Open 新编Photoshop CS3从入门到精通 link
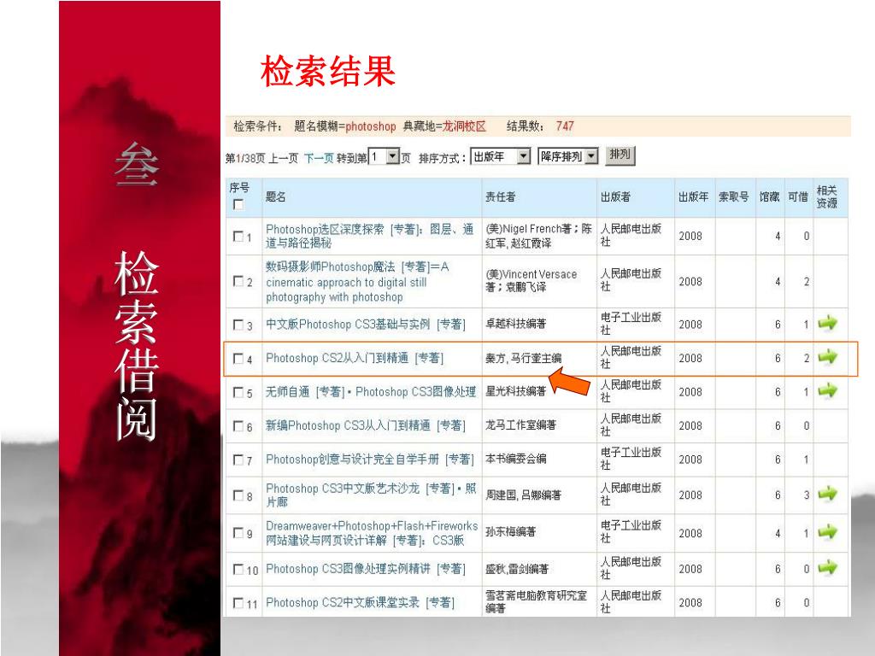Image resolution: width=875 pixels, height=656 pixels. 366,425
